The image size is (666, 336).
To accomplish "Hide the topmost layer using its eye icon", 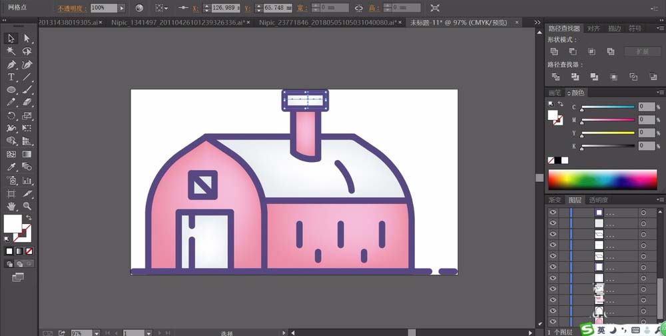I will pyautogui.click(x=552, y=212).
